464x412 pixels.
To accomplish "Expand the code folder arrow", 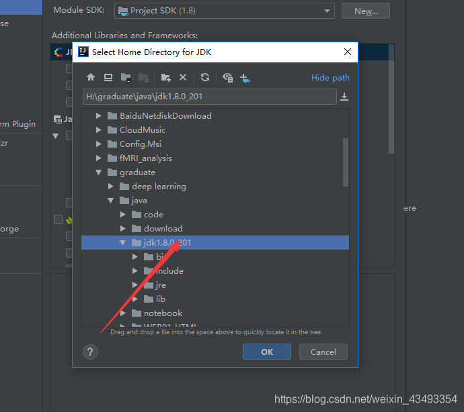I will tap(123, 215).
